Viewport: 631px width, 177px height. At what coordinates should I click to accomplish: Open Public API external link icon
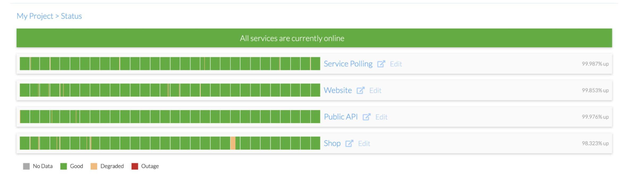point(367,117)
